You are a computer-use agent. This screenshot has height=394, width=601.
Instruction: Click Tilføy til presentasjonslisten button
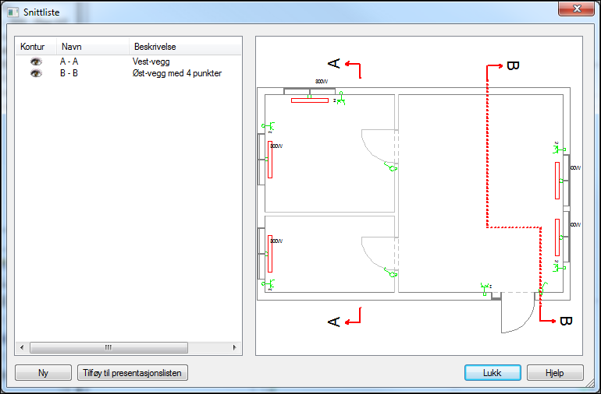133,373
